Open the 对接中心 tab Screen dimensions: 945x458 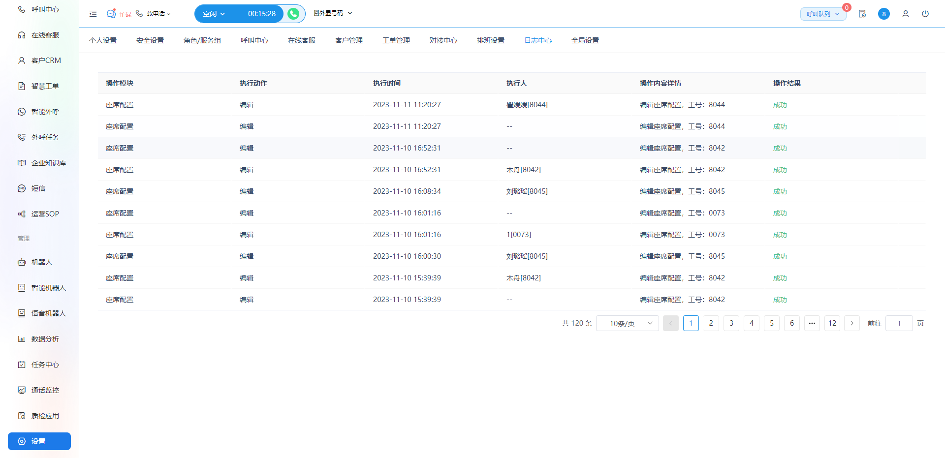coord(443,40)
